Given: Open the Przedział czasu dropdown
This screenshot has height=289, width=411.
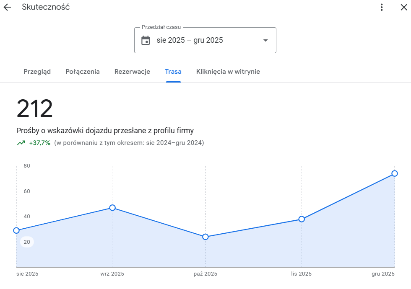Looking at the screenshot, I should point(205,40).
